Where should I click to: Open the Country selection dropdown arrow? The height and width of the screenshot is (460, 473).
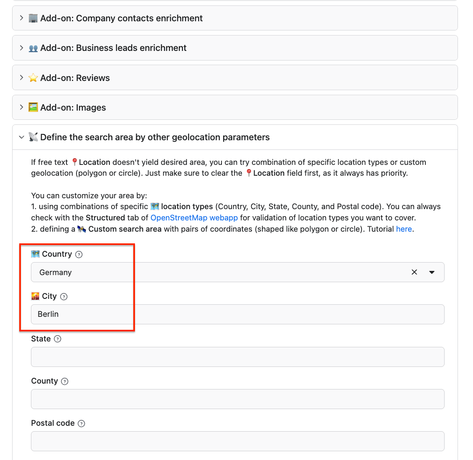pos(432,272)
